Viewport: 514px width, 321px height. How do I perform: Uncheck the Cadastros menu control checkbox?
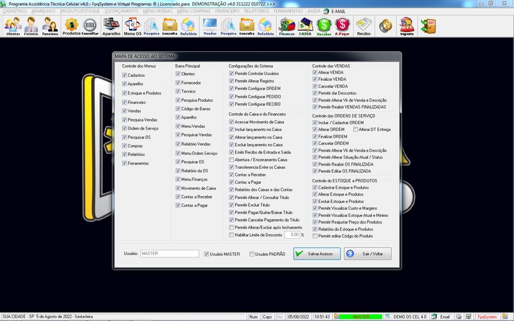coord(125,74)
